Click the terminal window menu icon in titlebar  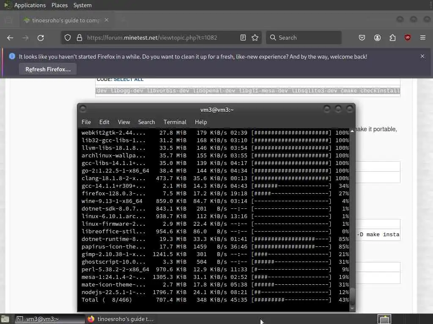83,109
